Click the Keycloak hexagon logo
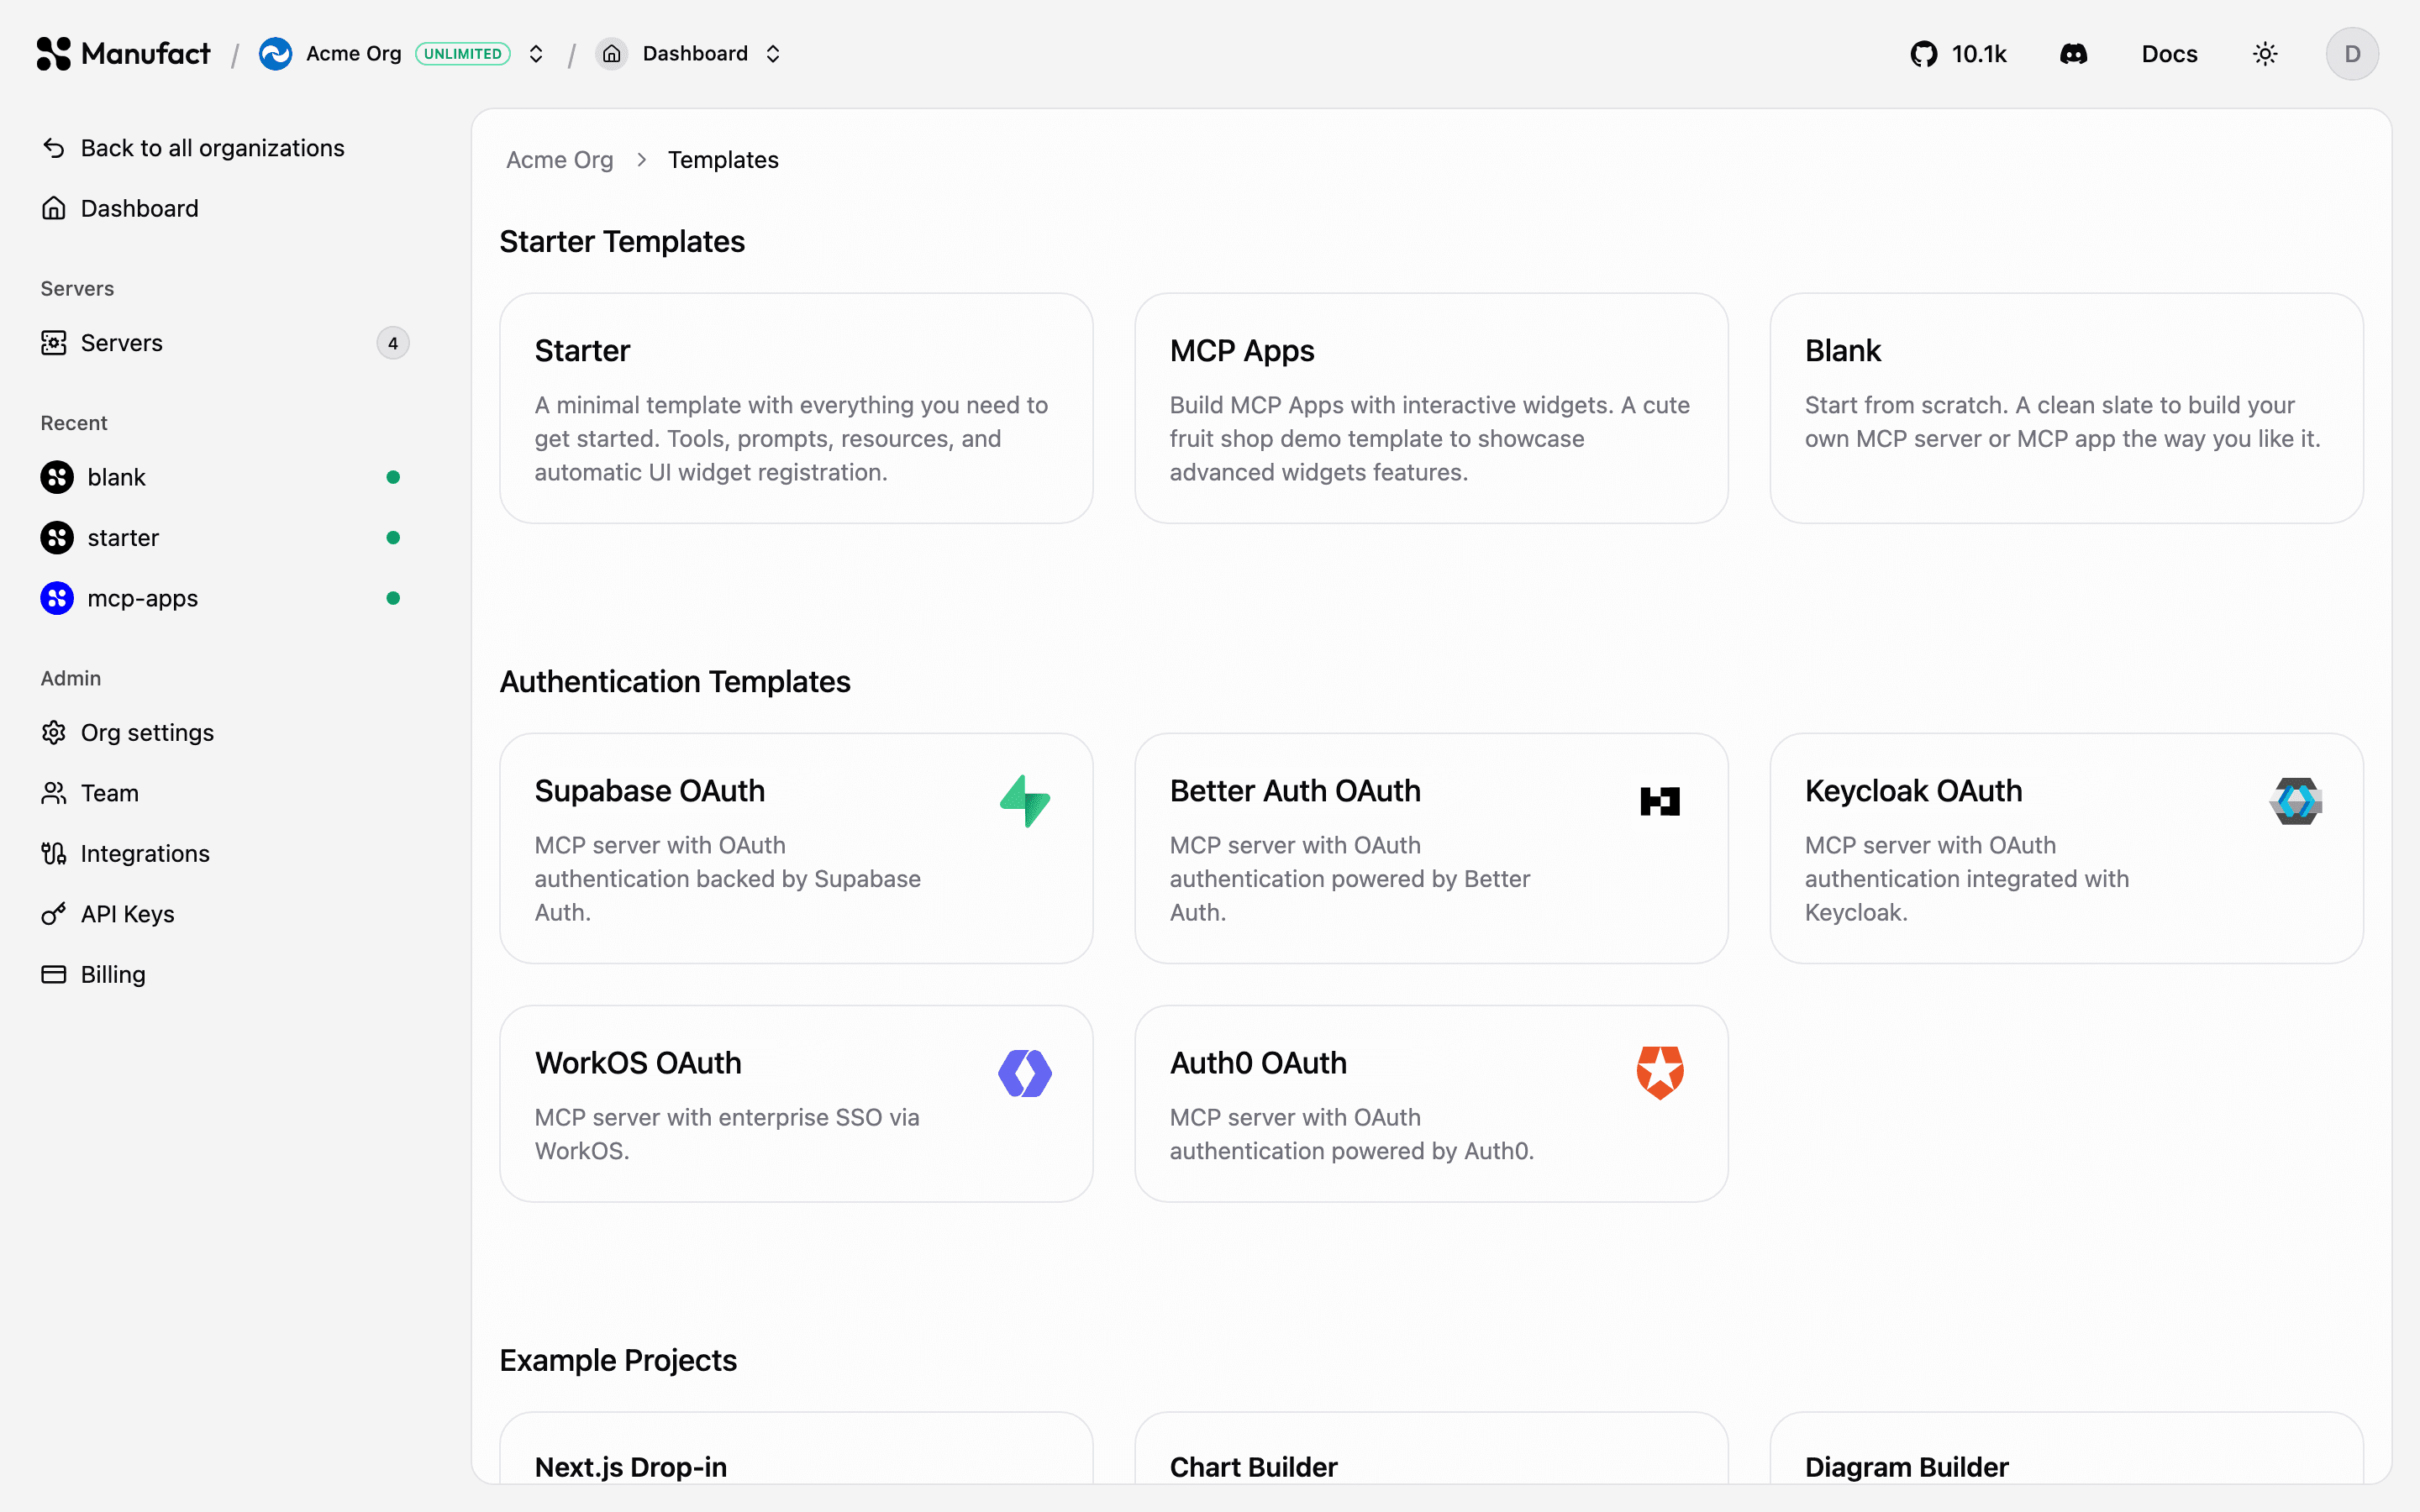 pos(2296,801)
